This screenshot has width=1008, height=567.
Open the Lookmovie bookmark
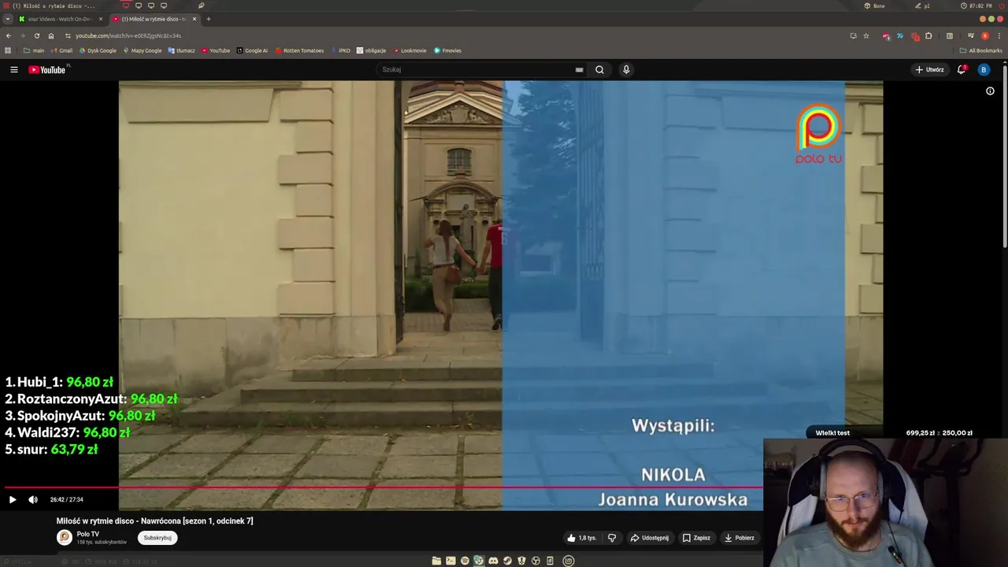click(x=409, y=50)
